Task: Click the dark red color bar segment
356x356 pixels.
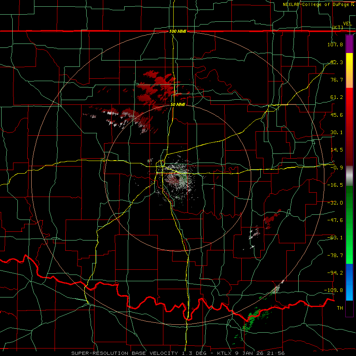Action: (x=349, y=127)
